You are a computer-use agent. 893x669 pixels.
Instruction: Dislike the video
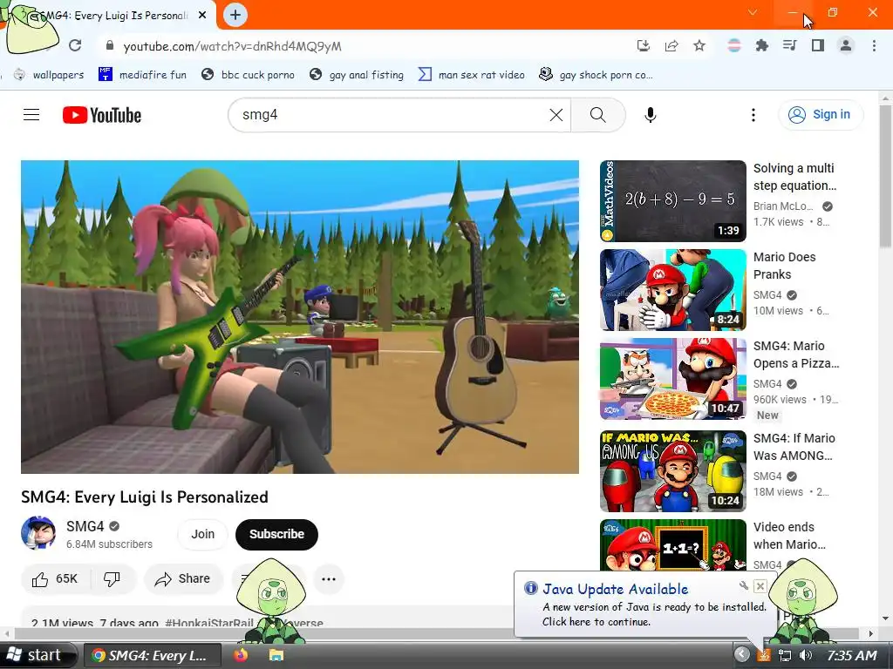pyautogui.click(x=112, y=579)
